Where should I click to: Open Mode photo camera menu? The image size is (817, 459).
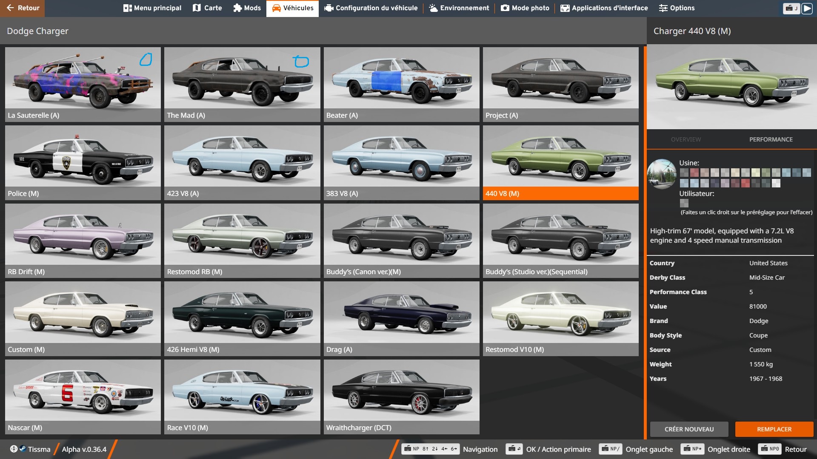(x=525, y=8)
